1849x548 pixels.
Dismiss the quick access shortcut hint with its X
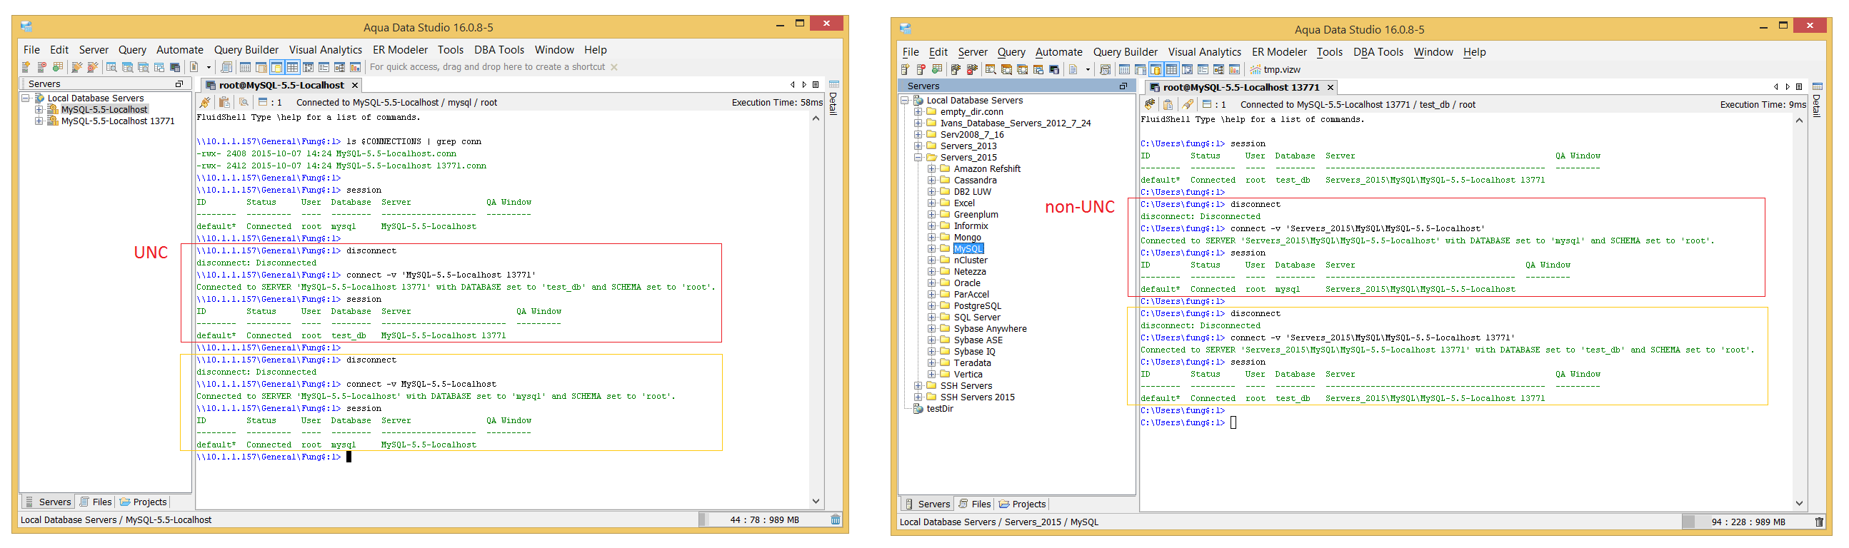pyautogui.click(x=613, y=67)
